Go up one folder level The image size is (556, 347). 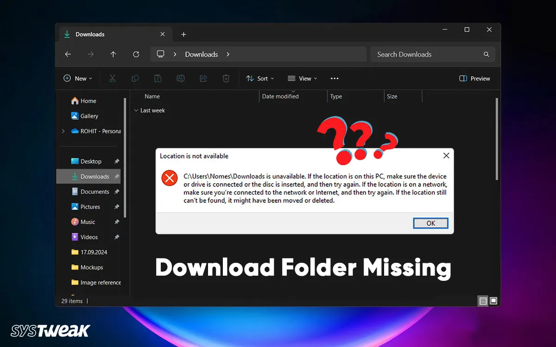(x=113, y=54)
